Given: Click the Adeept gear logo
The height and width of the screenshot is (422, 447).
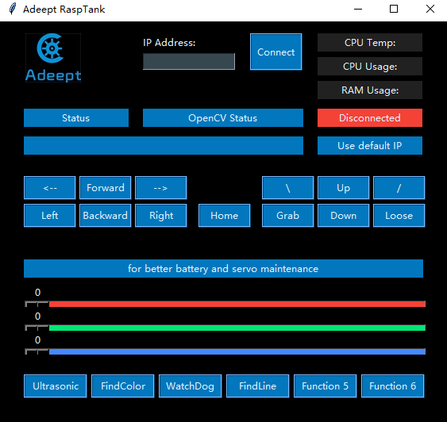Looking at the screenshot, I should click(53, 58).
